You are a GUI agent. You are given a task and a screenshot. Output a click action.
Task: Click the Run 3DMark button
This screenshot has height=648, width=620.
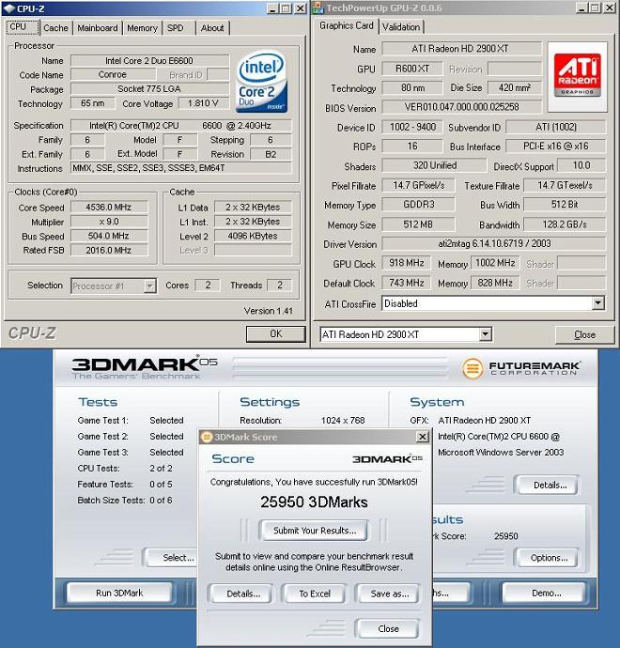pyautogui.click(x=119, y=593)
